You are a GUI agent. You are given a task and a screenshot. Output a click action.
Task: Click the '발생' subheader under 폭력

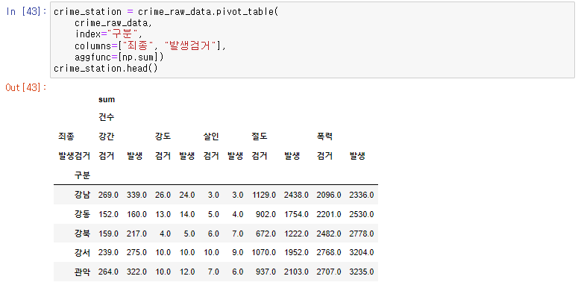(x=357, y=156)
